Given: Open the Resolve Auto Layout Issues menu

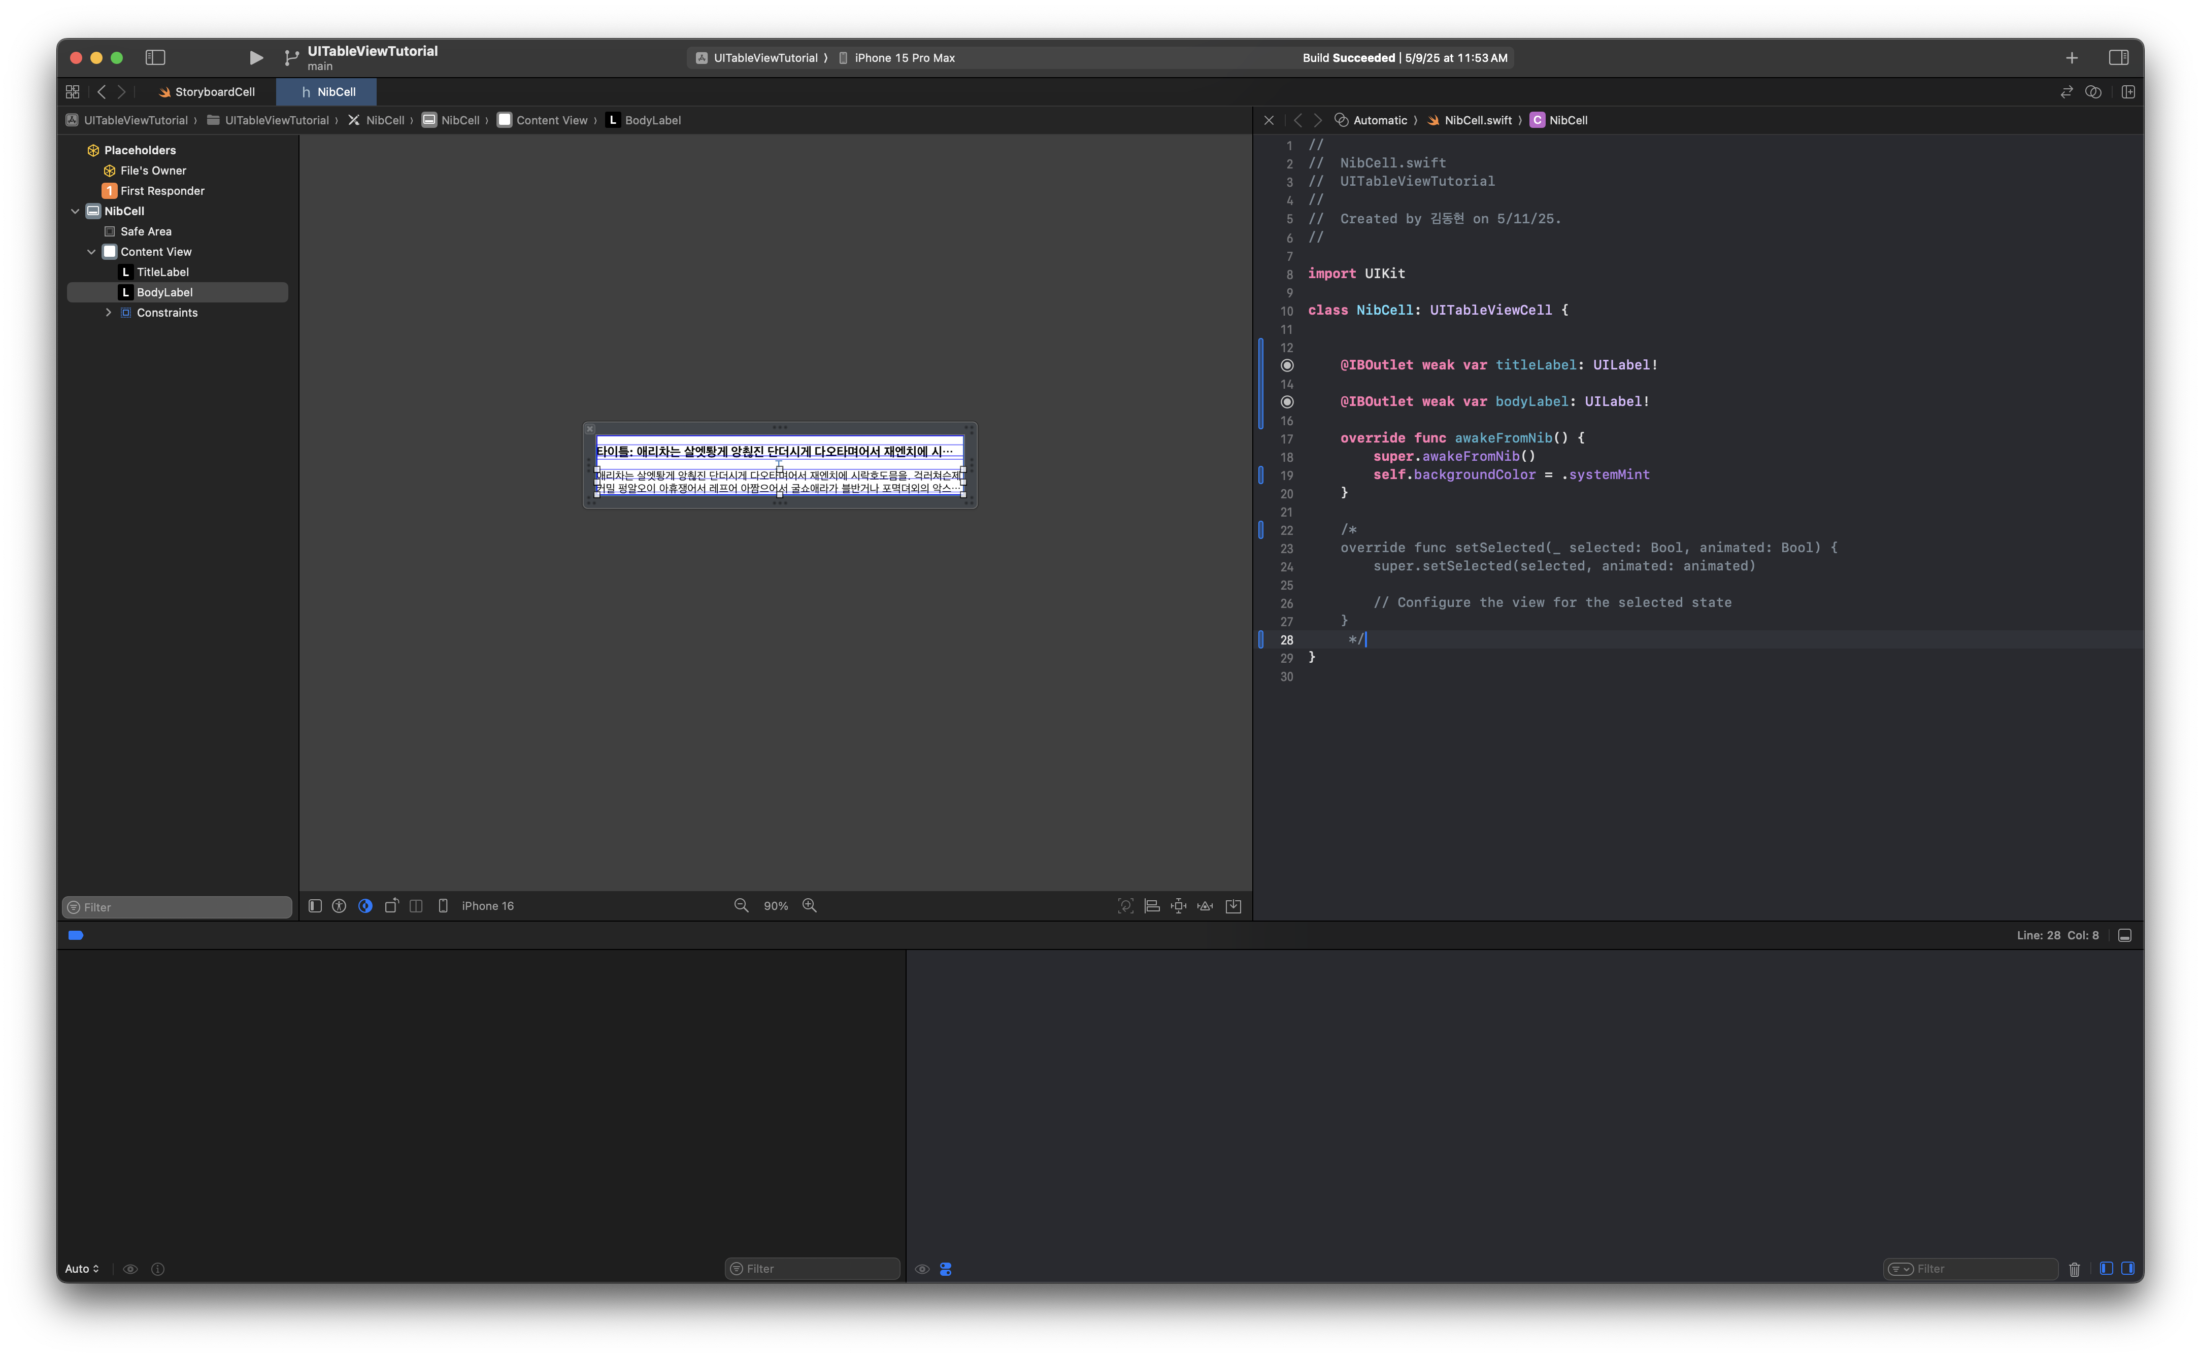Looking at the screenshot, I should pos(1206,906).
